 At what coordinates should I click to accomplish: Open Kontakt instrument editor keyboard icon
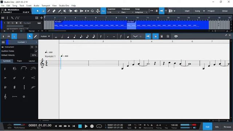(x=39, y=23)
